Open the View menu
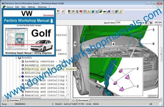Image resolution: width=164 pixels, height=107 pixels. [x=23, y=7]
